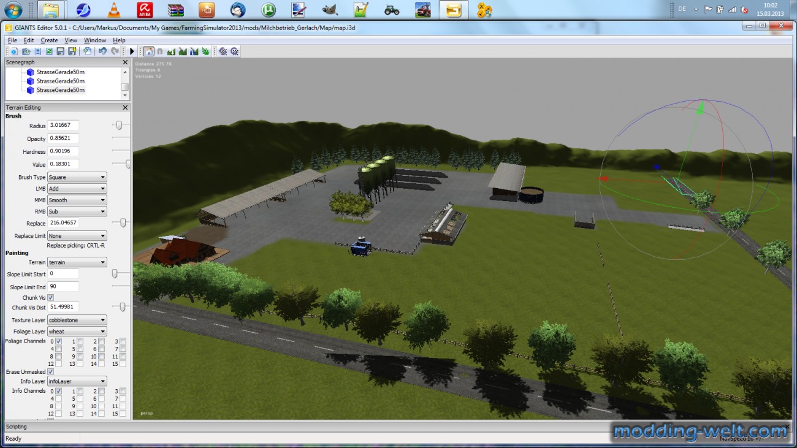Image resolution: width=797 pixels, height=448 pixels.
Task: Toggle the magnet snap icon
Action: 160,51
